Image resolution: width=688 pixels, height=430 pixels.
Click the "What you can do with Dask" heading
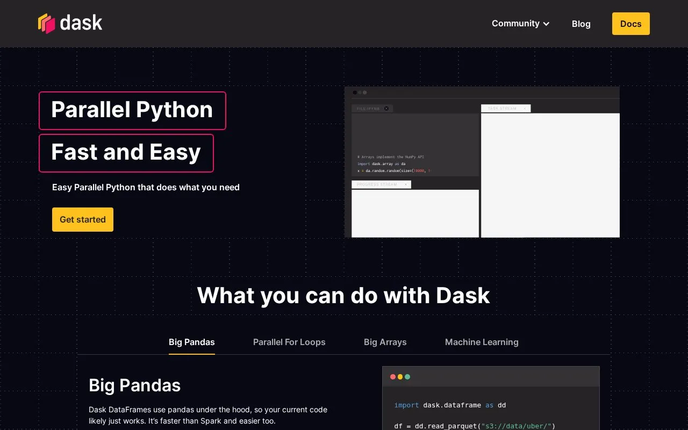343,295
